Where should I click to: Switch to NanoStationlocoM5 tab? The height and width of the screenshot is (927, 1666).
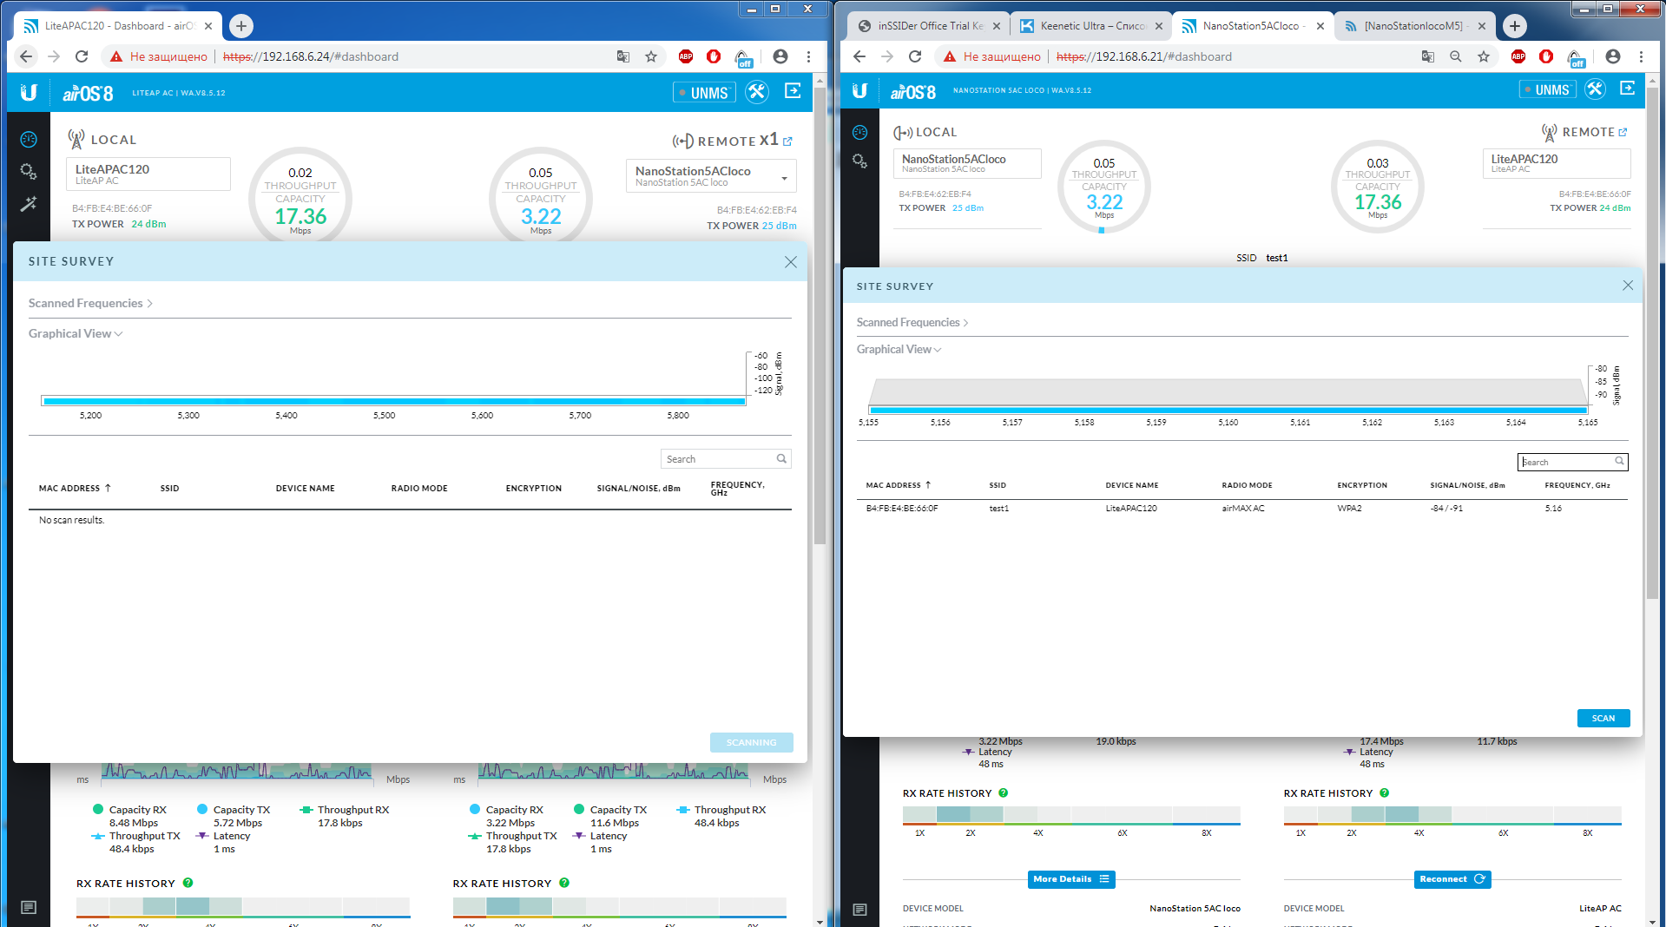[x=1415, y=26]
